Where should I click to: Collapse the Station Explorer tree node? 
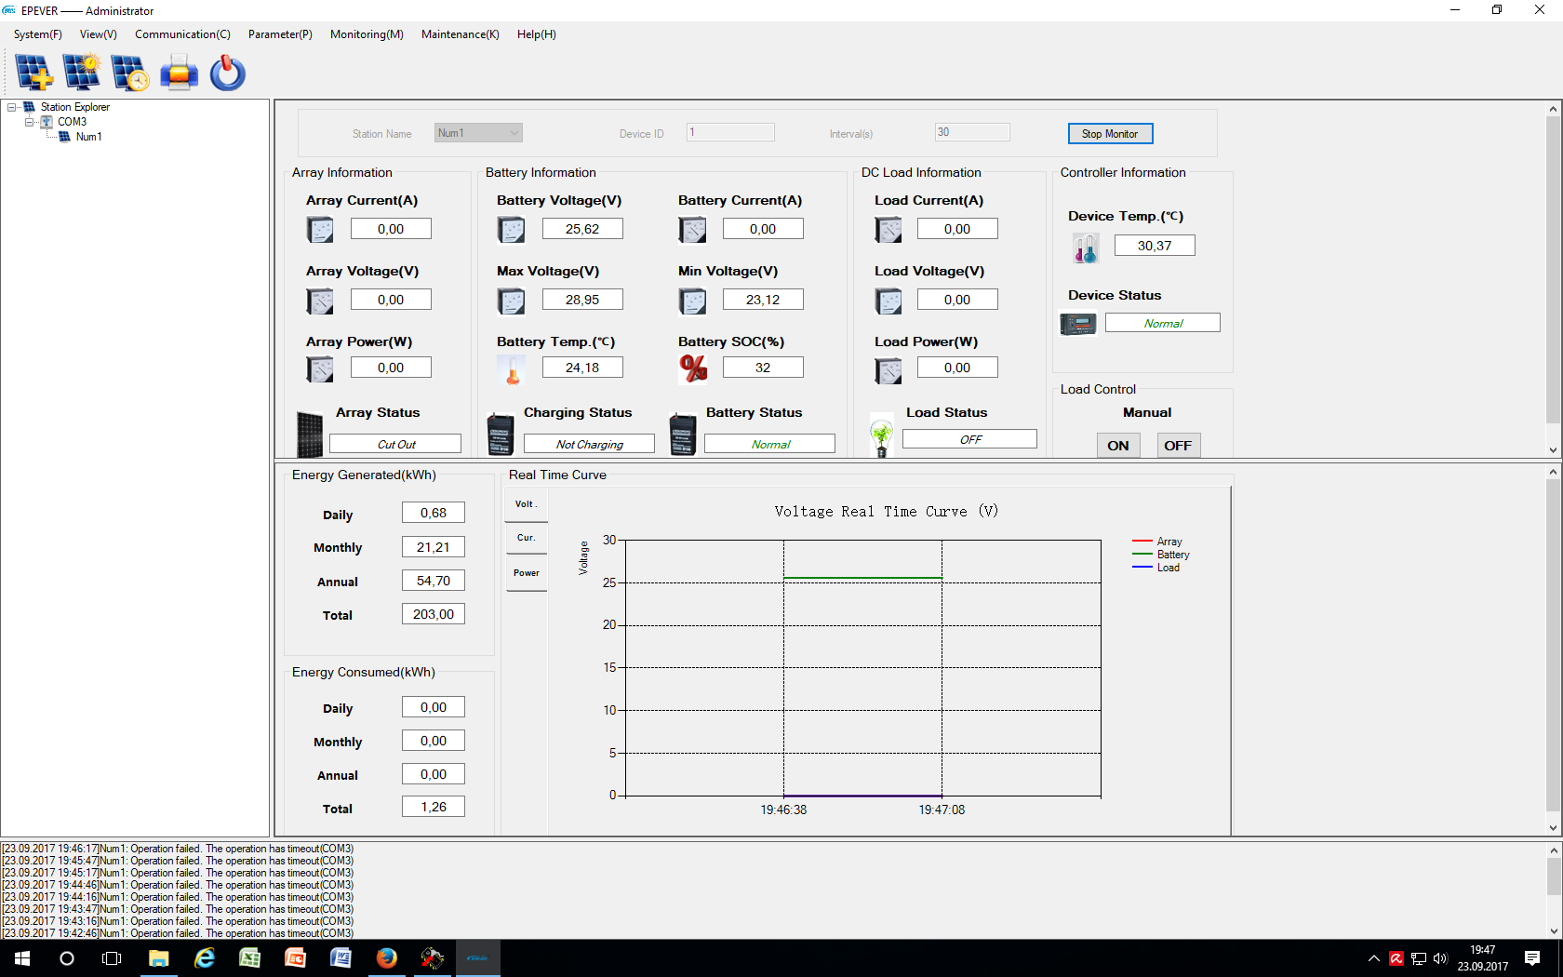12,107
